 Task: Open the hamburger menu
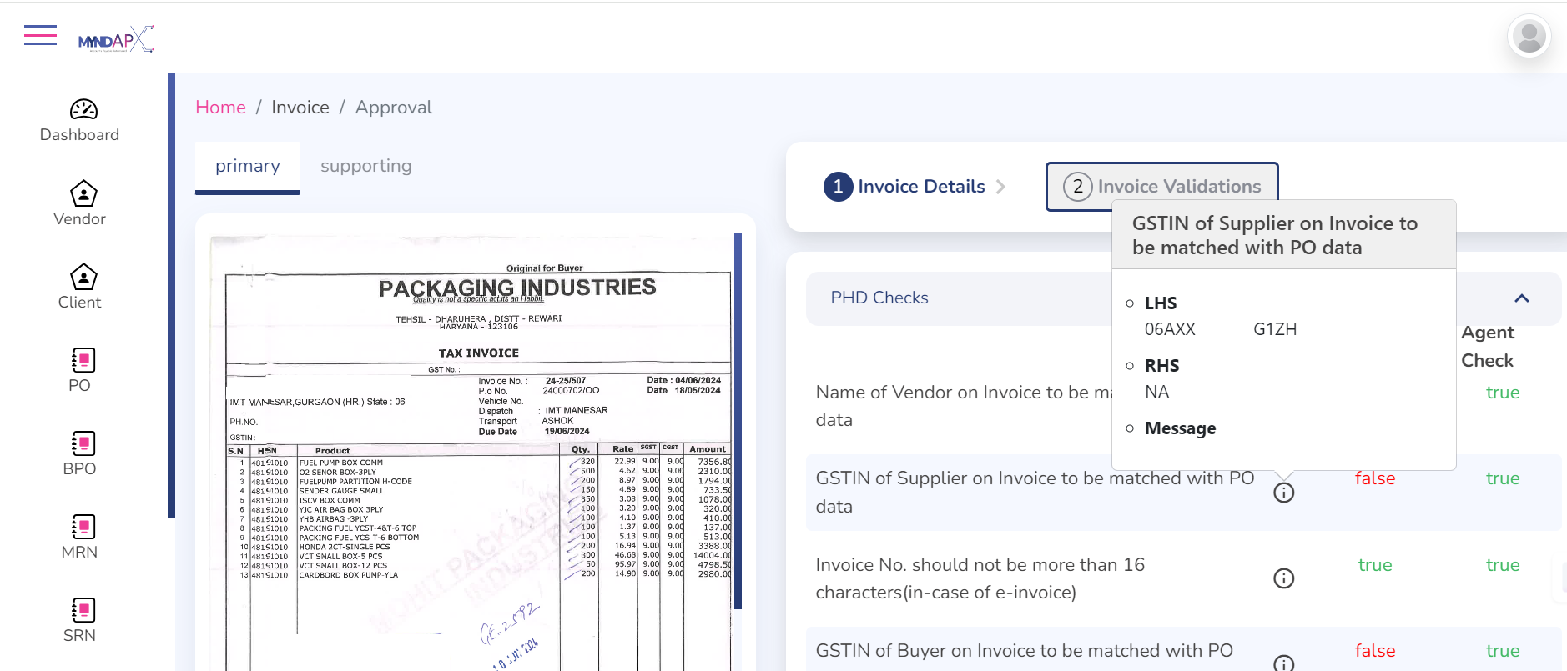[x=40, y=35]
